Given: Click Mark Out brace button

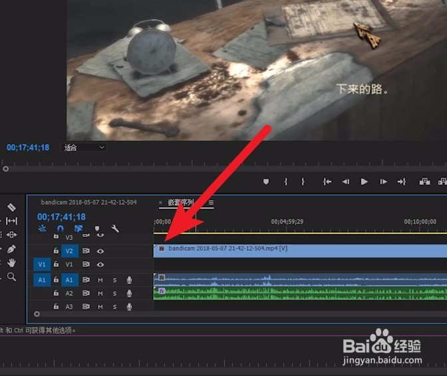Looking at the screenshot, I should (303, 181).
